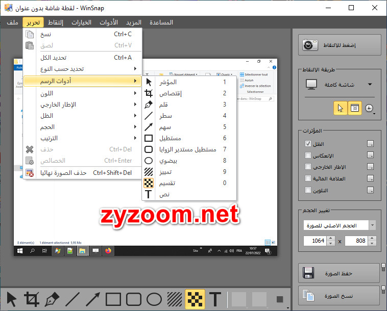The image size is (387, 311).
Task: Enable the التلوين colorize checkbox
Action: [308, 190]
